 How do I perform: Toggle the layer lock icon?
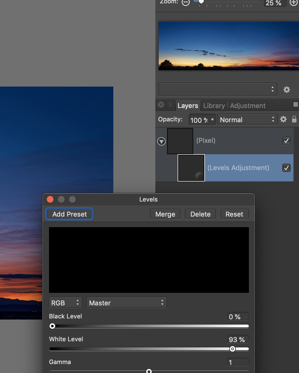(x=294, y=119)
